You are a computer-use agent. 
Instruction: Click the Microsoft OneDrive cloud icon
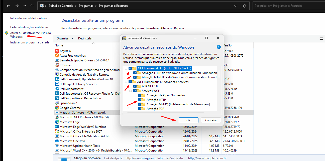[x=57, y=141]
